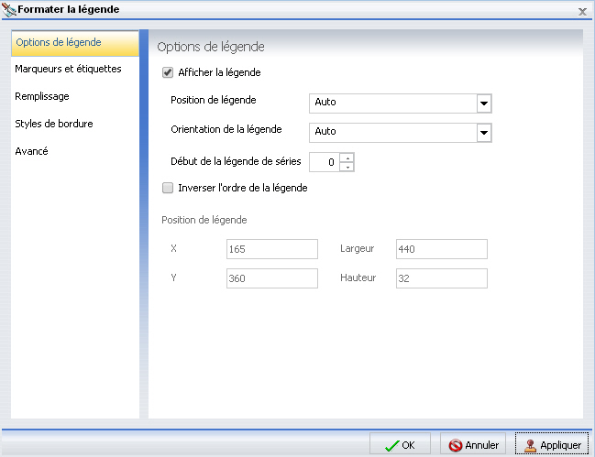595x457 pixels.
Task: Open the Remplissage section
Action: click(x=42, y=96)
